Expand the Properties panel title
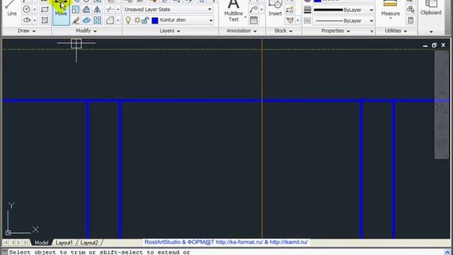The height and width of the screenshot is (255, 453). 336,30
